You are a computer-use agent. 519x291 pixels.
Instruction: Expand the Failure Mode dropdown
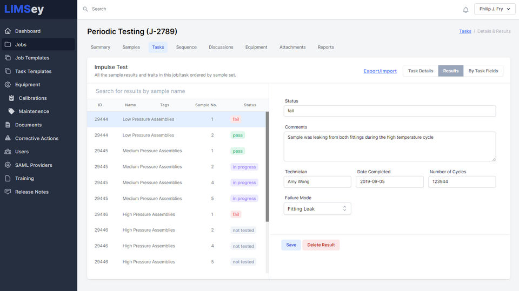point(317,209)
